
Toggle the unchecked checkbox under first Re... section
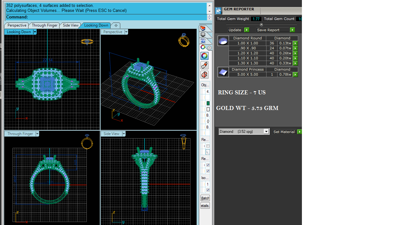[x=208, y=146]
